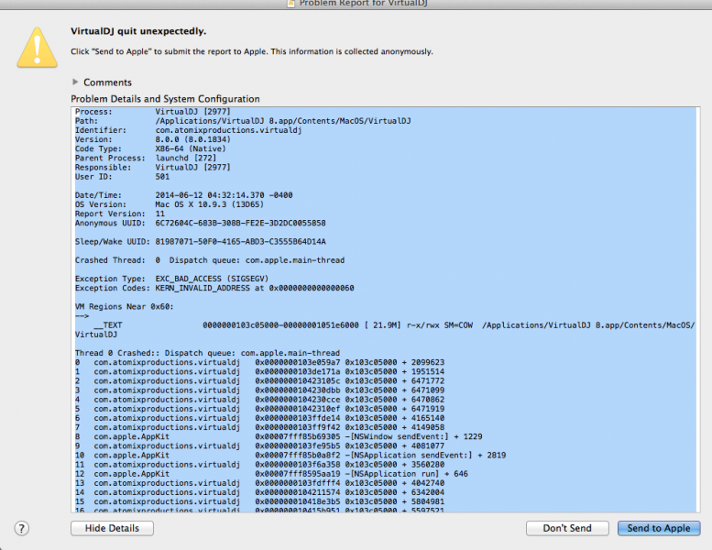Click the 'VirtualDJ quit unexpectedly.' heading
This screenshot has width=712, height=550.
coord(138,31)
